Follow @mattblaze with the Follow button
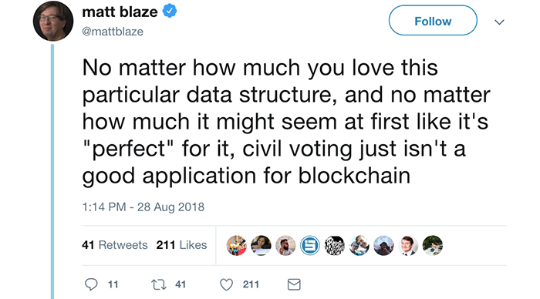The width and height of the screenshot is (540, 299). [433, 21]
